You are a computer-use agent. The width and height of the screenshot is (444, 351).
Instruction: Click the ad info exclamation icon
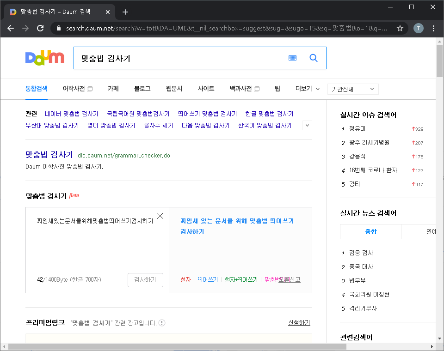pyautogui.click(x=162, y=323)
